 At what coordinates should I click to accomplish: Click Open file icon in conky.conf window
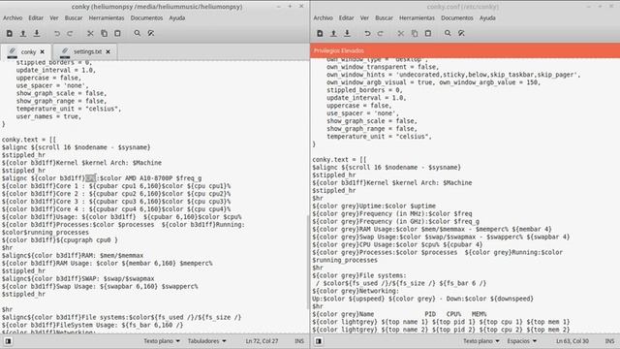pyautogui.click(x=333, y=34)
